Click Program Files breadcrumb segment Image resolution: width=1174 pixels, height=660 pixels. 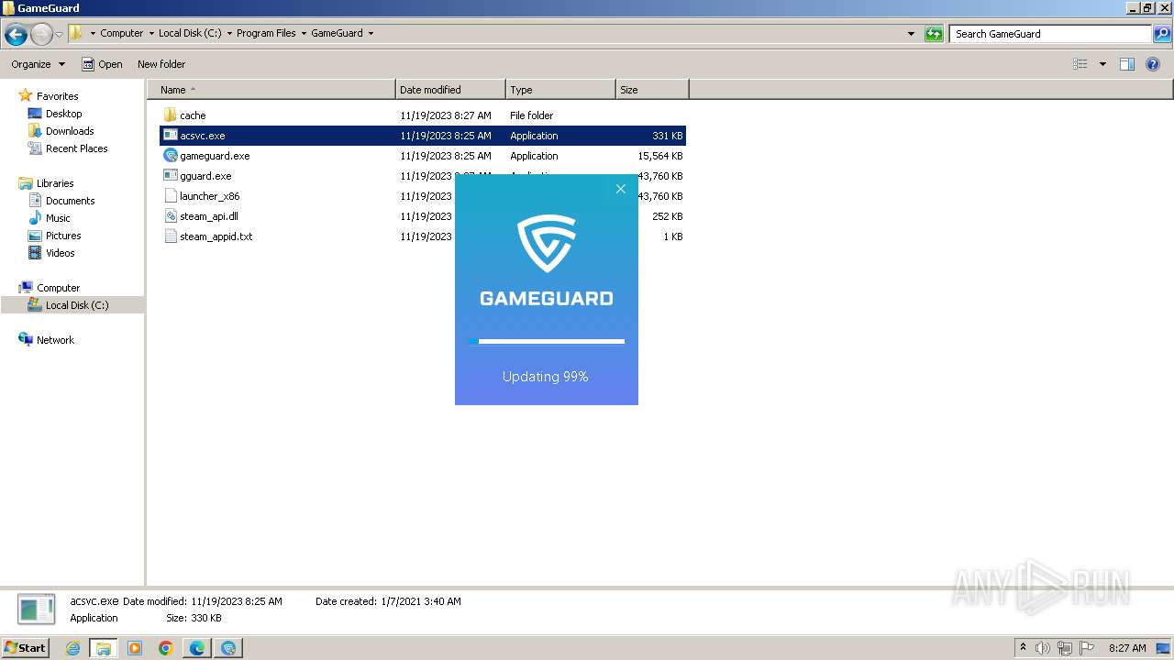click(266, 33)
